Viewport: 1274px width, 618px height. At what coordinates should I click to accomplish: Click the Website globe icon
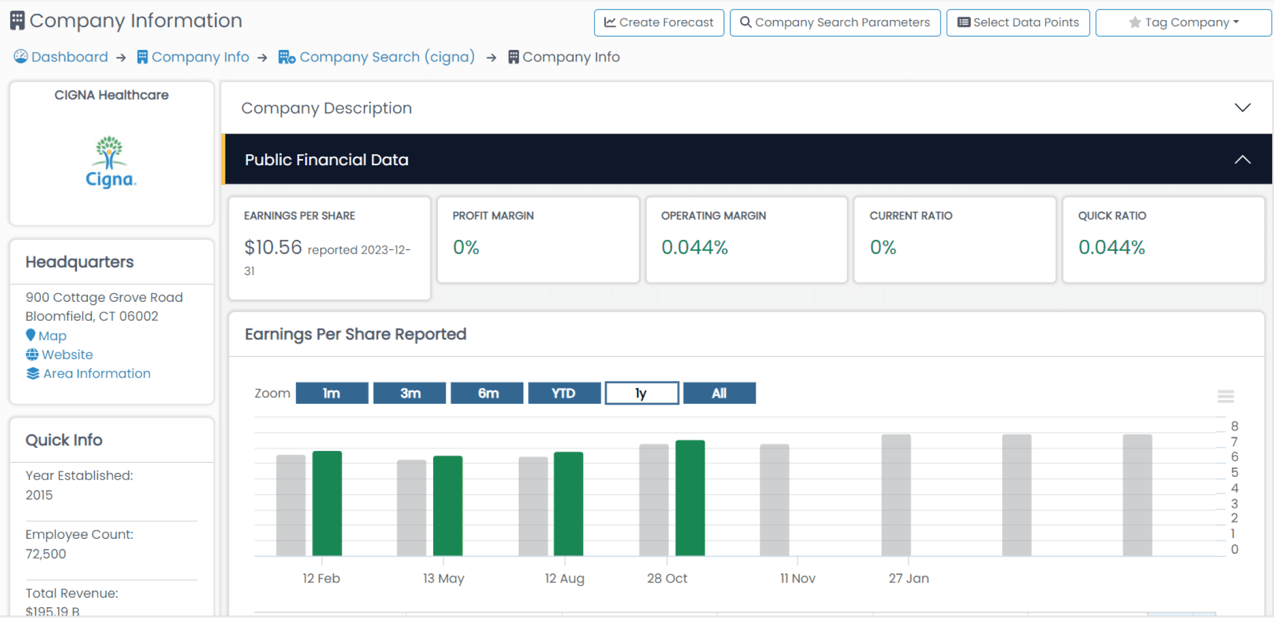pos(32,355)
